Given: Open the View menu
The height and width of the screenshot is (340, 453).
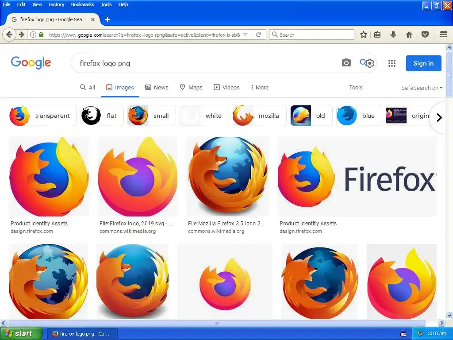Looking at the screenshot, I should click(37, 4).
